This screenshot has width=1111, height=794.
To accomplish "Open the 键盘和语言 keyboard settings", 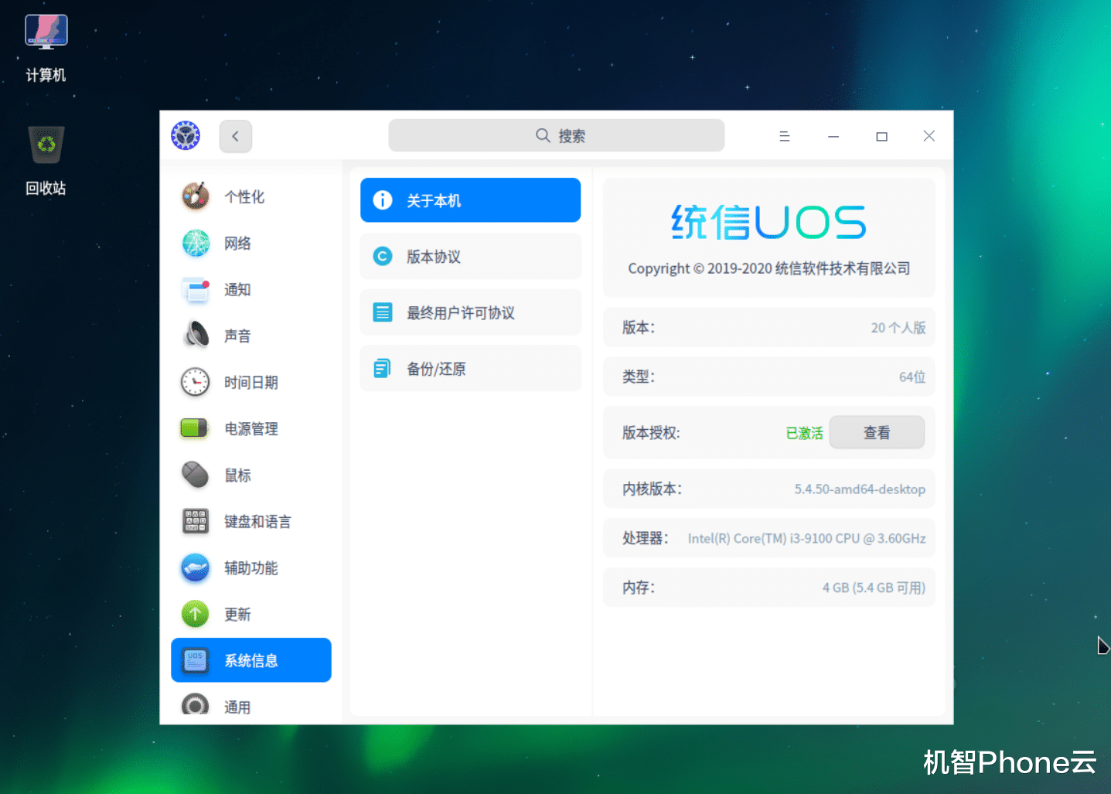I will click(x=257, y=521).
